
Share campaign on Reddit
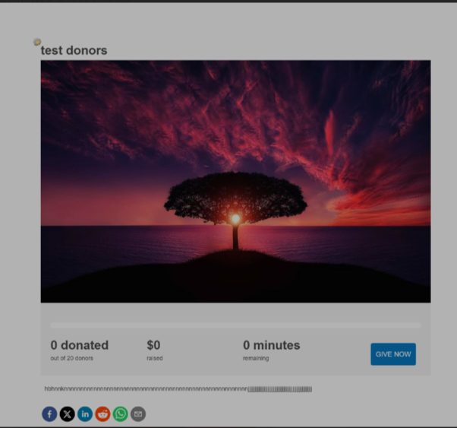102,414
